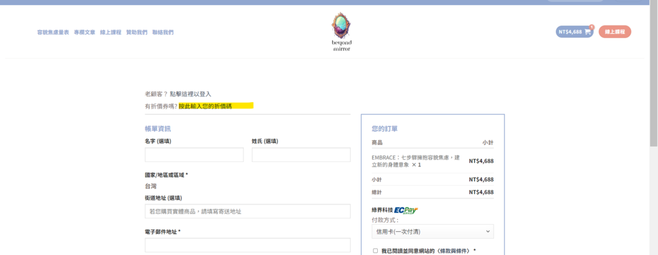The width and height of the screenshot is (658, 255).
Task: Click the EMBRACE course product name
Action: point(416,161)
